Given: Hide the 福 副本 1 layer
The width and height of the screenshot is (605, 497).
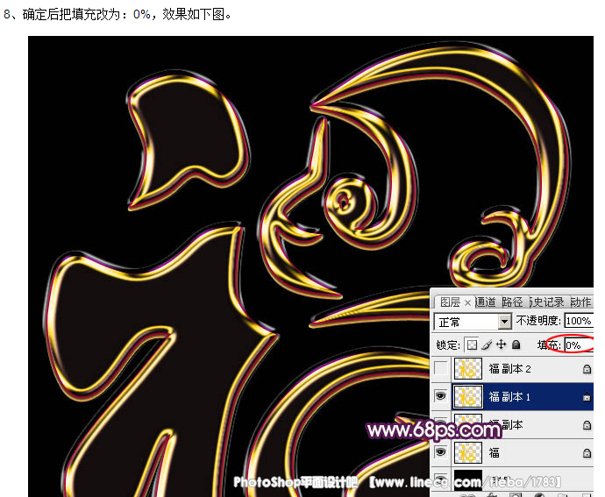Looking at the screenshot, I should (441, 397).
